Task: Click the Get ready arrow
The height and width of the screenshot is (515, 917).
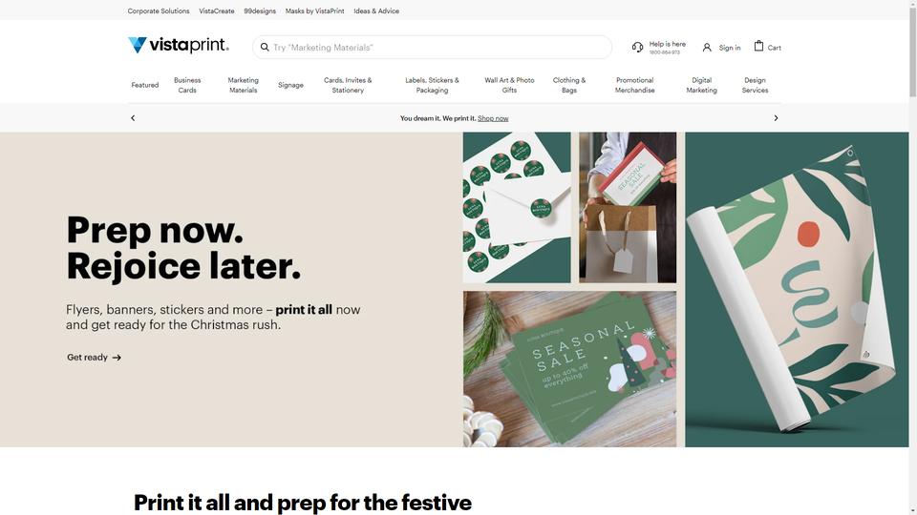Action: click(117, 358)
